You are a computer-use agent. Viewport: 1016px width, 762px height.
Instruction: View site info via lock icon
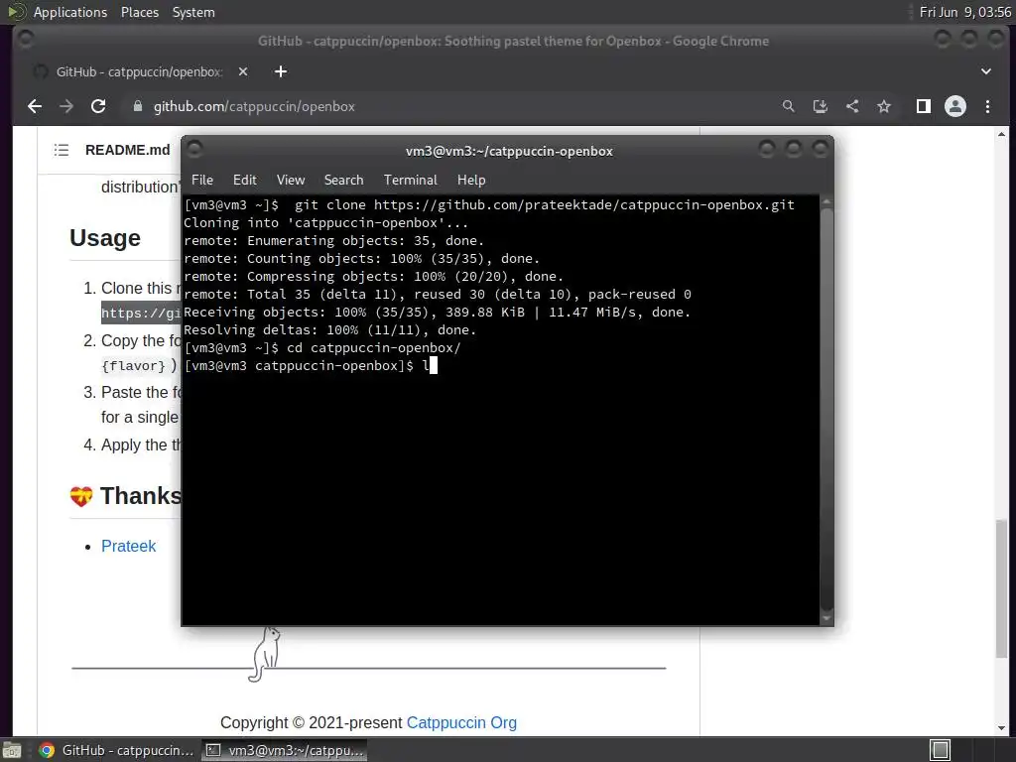(137, 106)
